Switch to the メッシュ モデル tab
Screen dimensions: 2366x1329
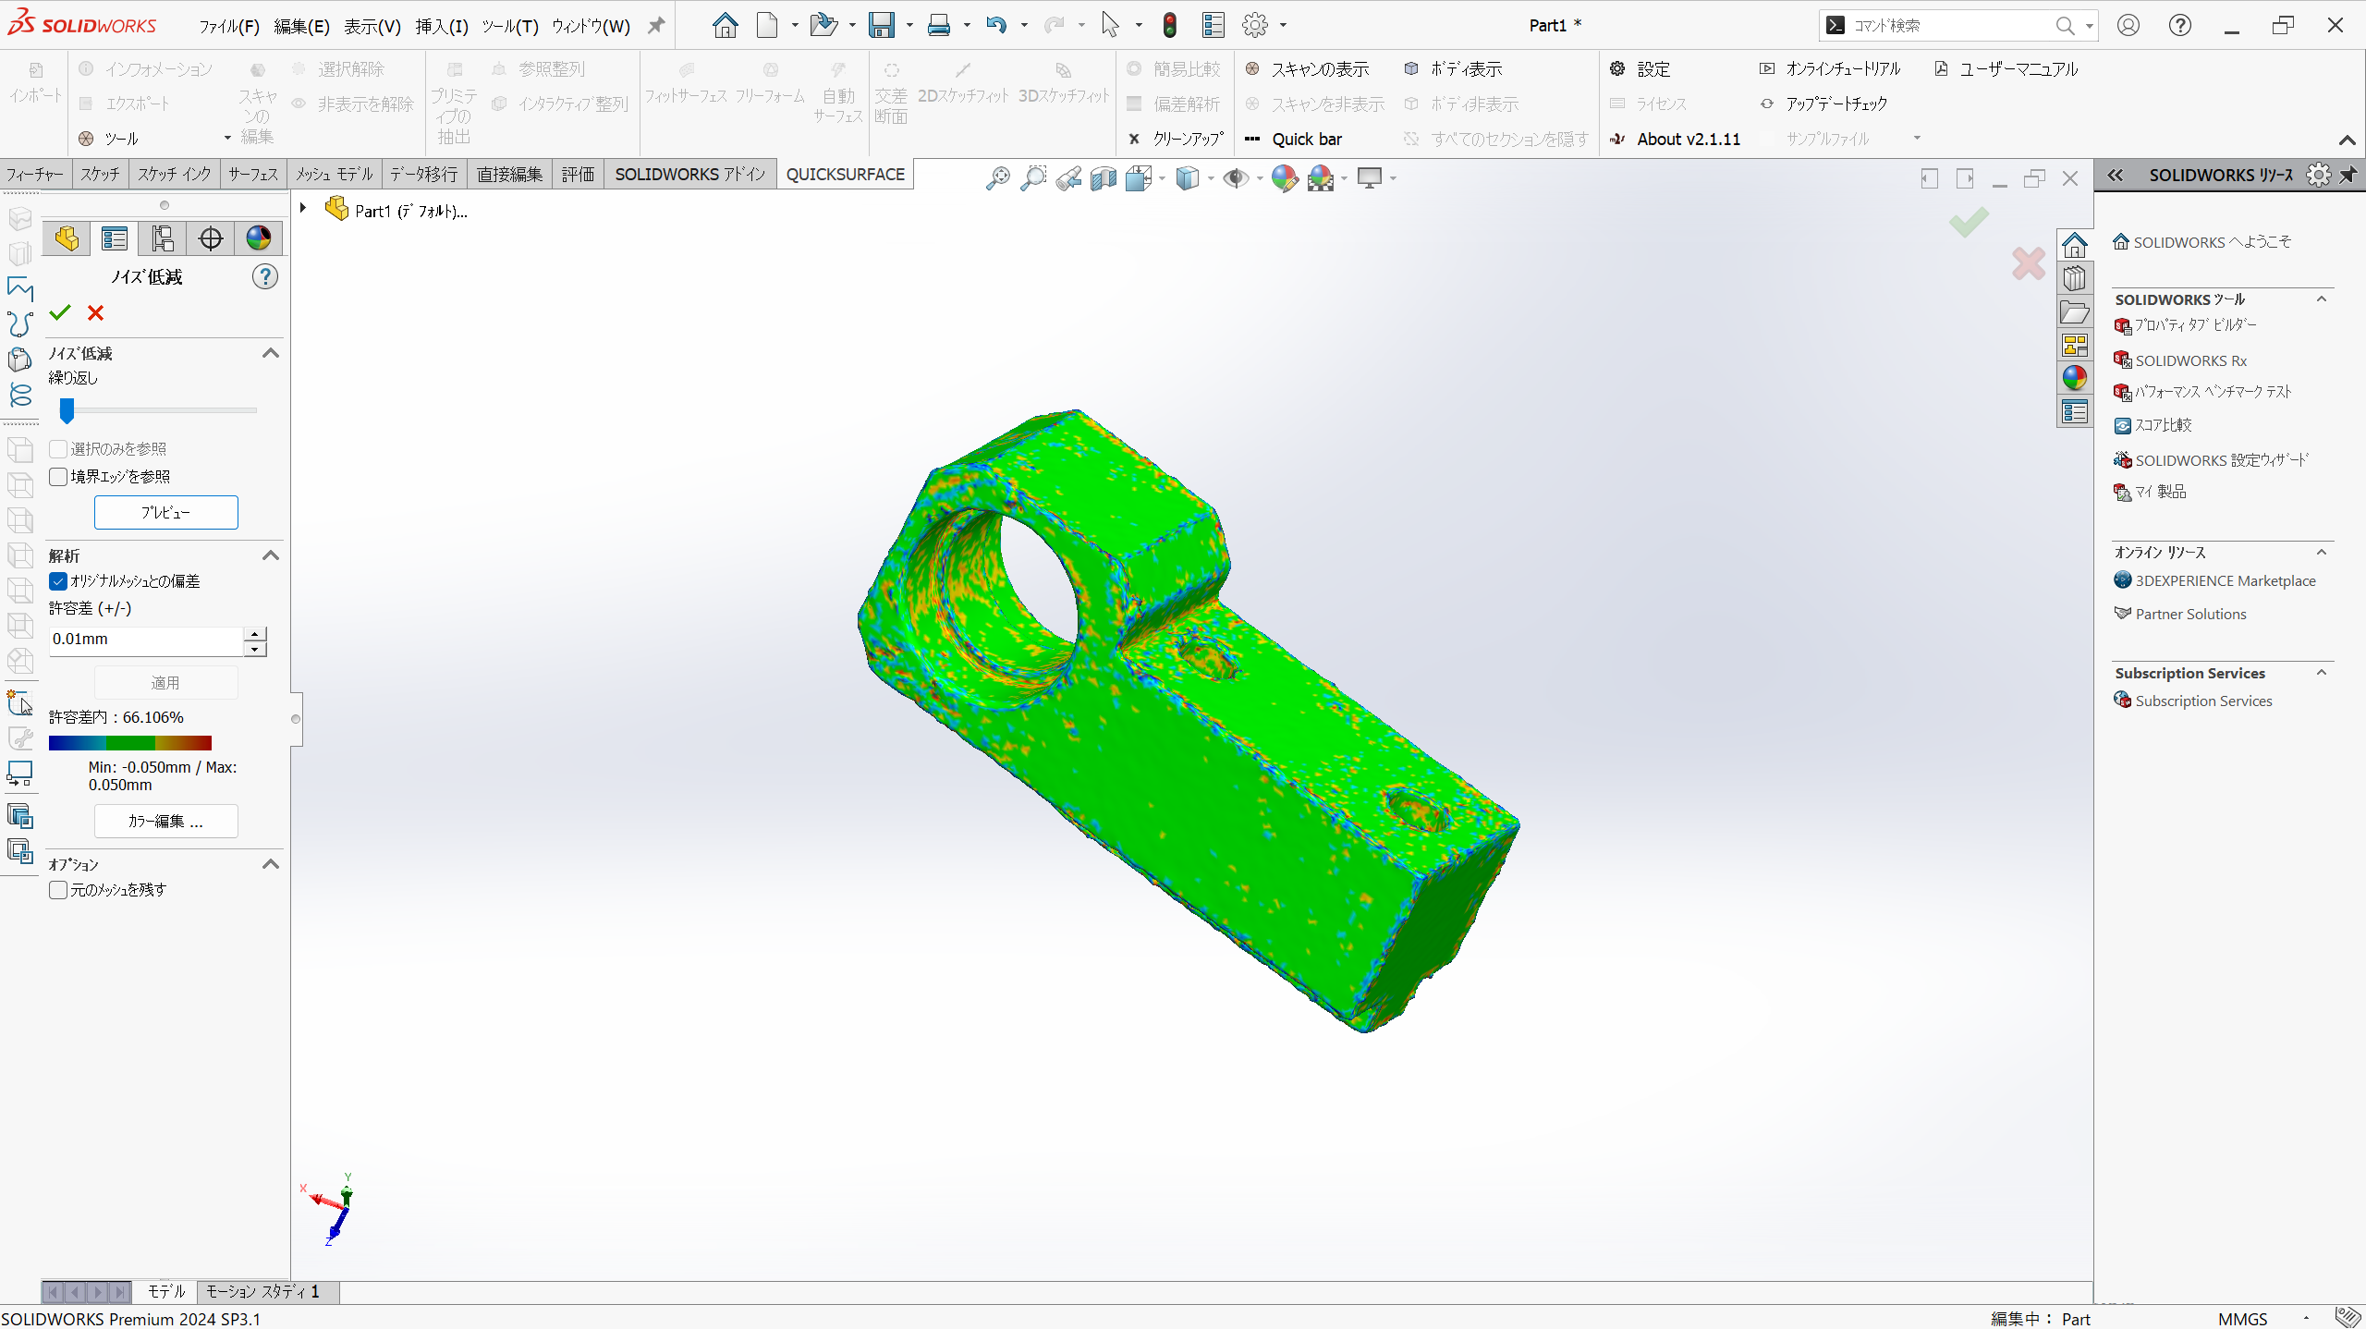pyautogui.click(x=334, y=174)
